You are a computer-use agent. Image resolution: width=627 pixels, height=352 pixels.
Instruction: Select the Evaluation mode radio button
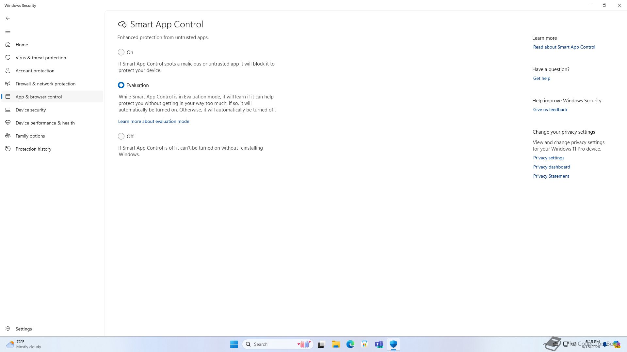[121, 85]
